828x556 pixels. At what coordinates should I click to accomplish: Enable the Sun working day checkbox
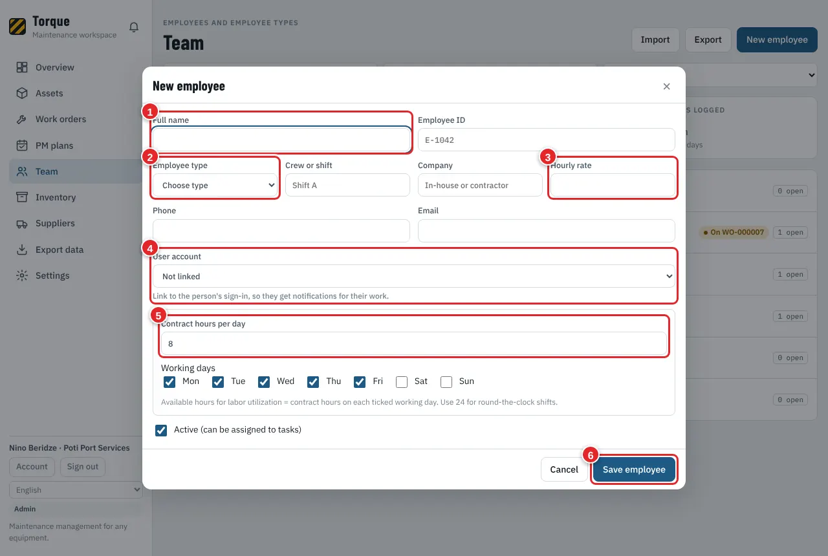pos(446,381)
